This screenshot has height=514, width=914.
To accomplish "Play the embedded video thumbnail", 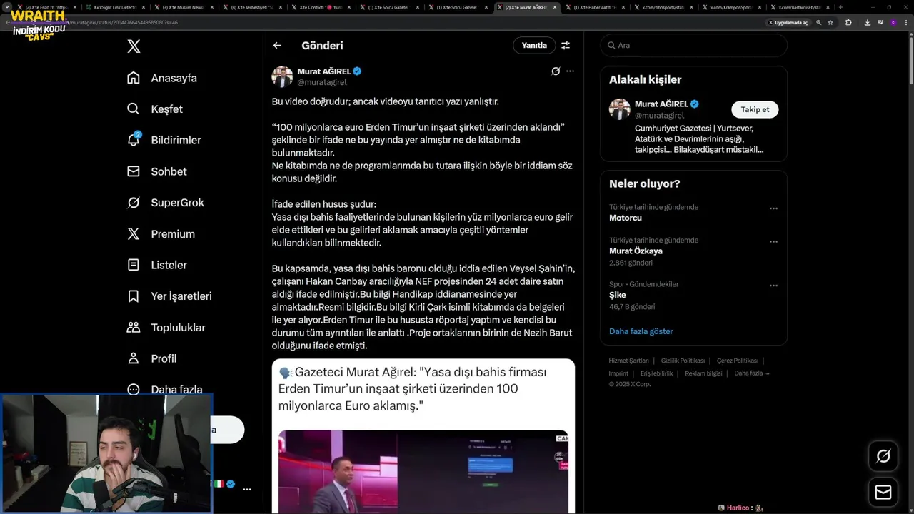I will [423, 471].
